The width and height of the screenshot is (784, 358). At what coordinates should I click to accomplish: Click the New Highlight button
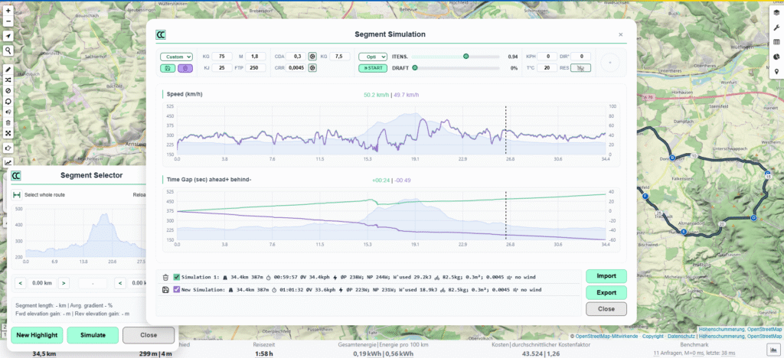(37, 335)
